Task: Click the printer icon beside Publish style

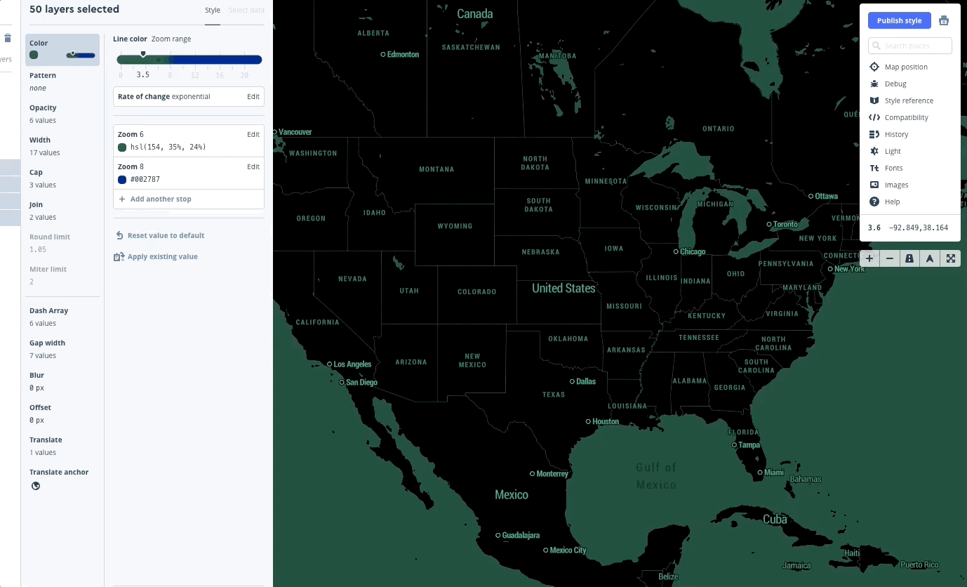Action: click(x=944, y=20)
